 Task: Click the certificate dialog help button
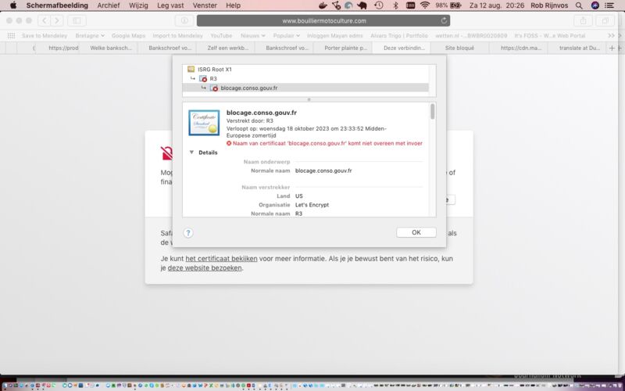click(x=188, y=233)
